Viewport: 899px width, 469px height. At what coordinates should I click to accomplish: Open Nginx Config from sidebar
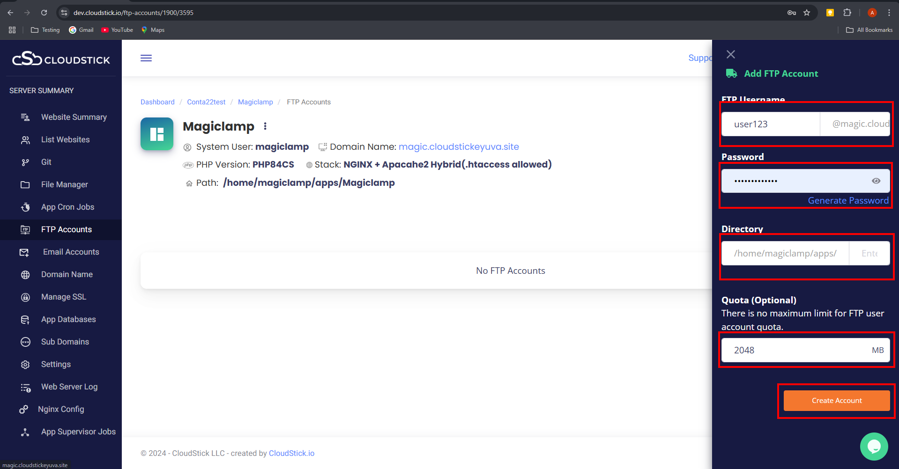[x=61, y=409]
